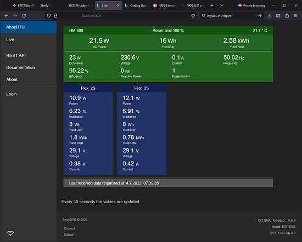Click the shield tracking protection icon
The image size is (302, 242).
[49, 16]
